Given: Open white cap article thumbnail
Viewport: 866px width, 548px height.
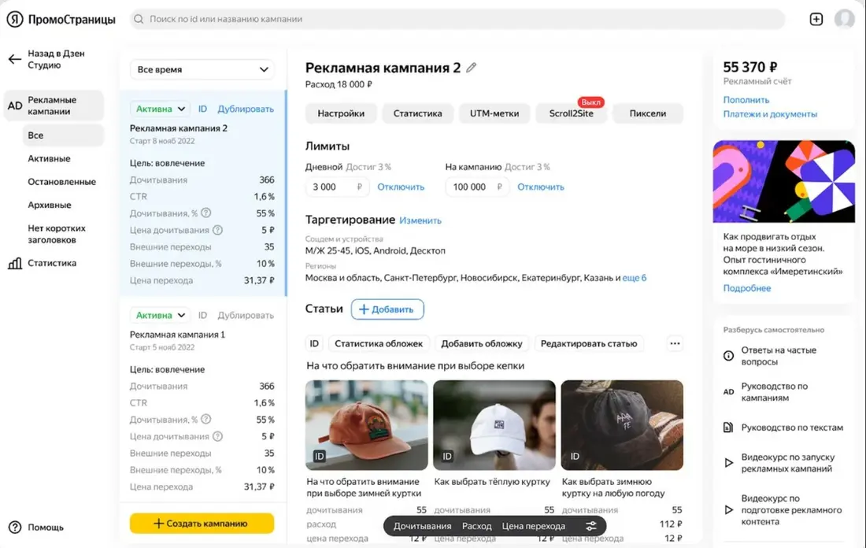Looking at the screenshot, I should 494,425.
